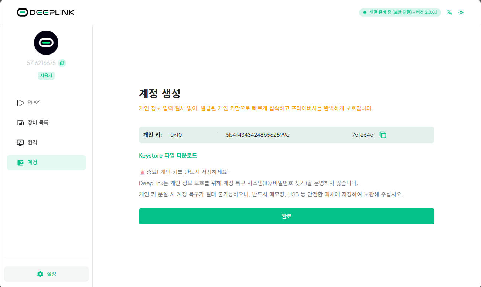
Task: Open the language translation icon
Action: click(x=450, y=13)
